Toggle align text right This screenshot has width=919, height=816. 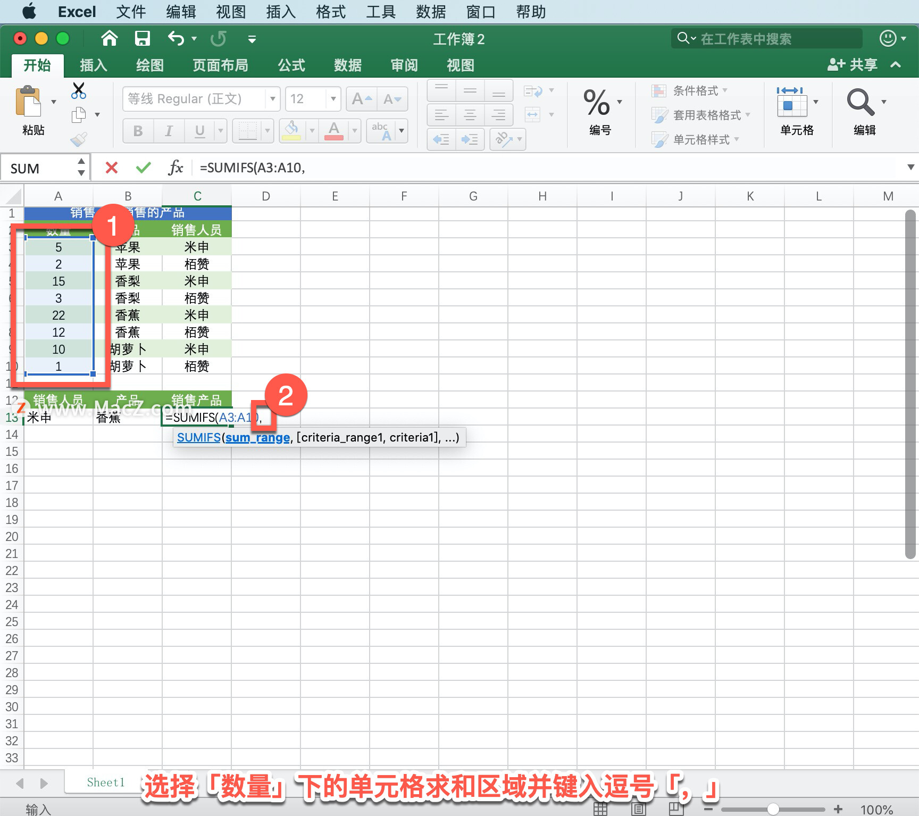coord(498,115)
